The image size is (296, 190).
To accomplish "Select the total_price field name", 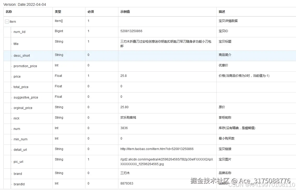I will click(x=21, y=87).
